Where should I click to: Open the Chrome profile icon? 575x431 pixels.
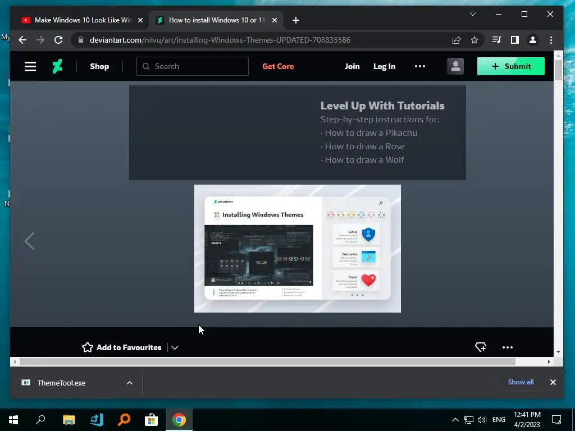pyautogui.click(x=533, y=40)
